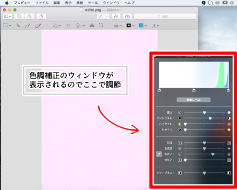Pick the eyedropper in color adjustment panel
237x190 pixels.
pyautogui.click(x=158, y=154)
